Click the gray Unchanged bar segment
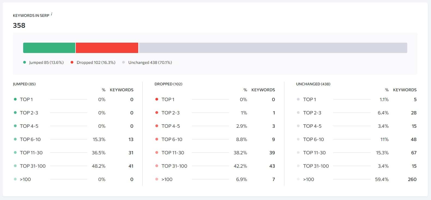Screen dimensions: 431x200 point(273,48)
